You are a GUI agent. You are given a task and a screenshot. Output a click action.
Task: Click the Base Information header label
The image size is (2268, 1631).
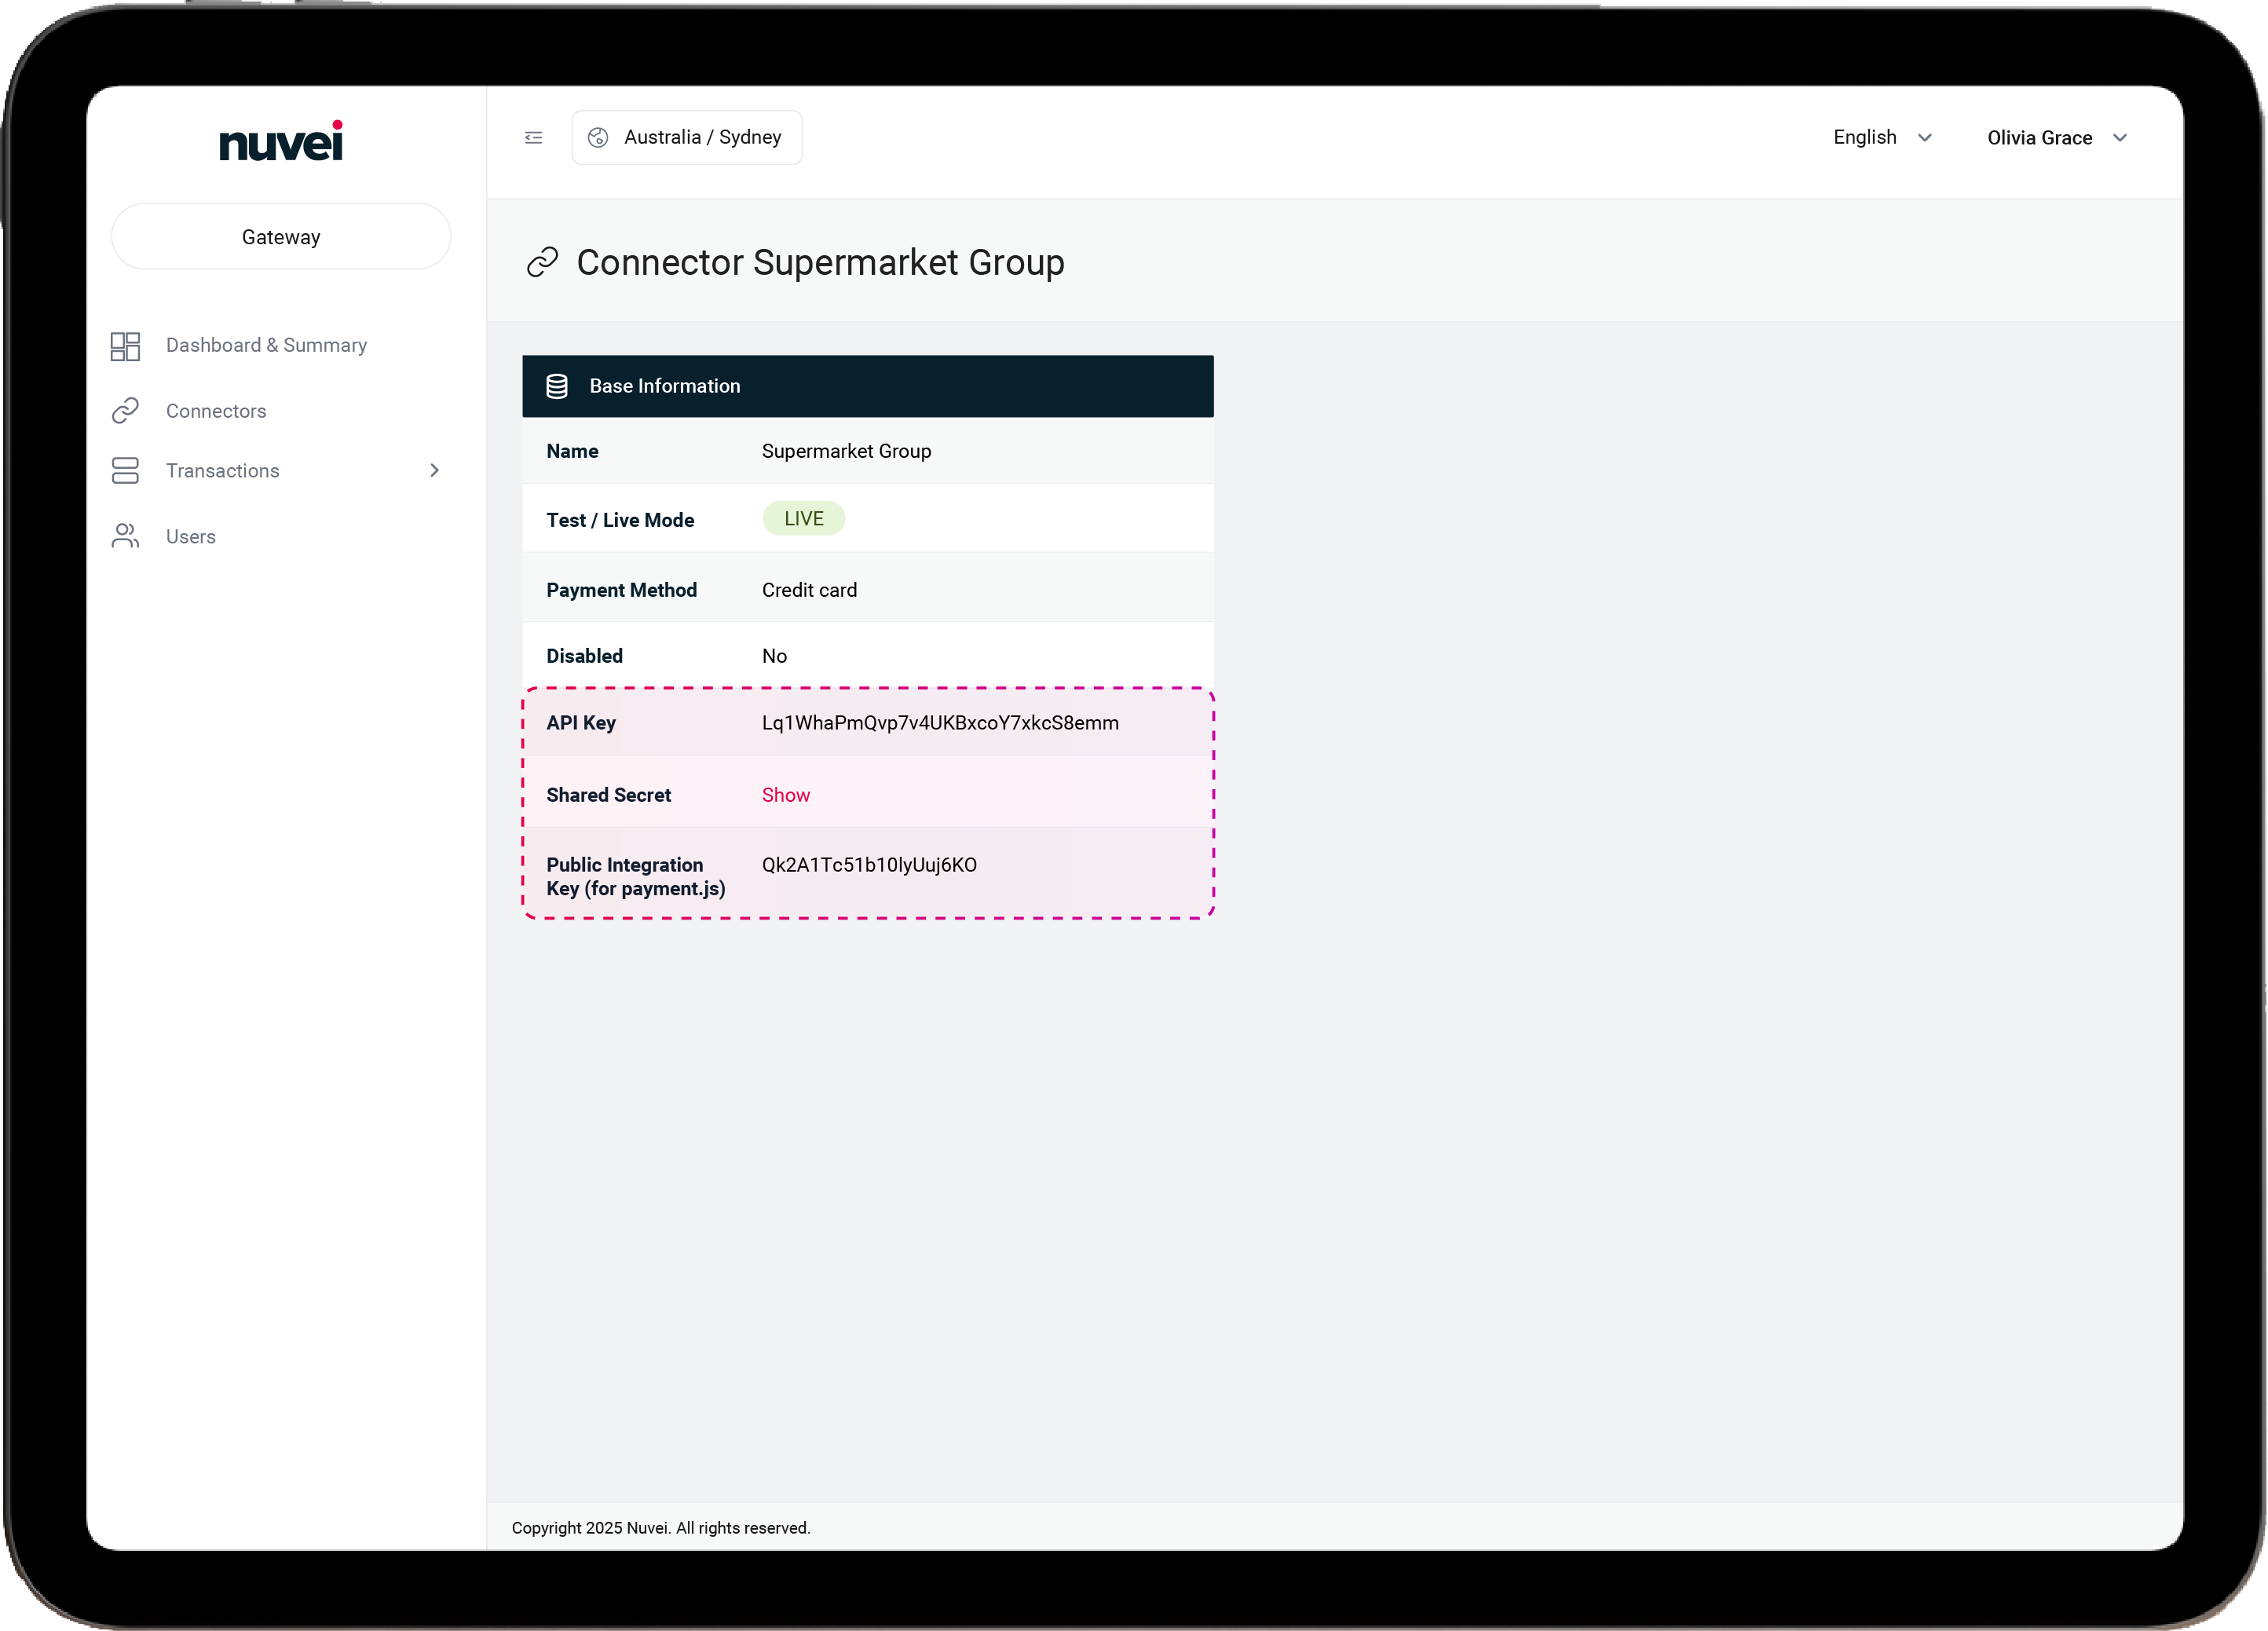(665, 386)
